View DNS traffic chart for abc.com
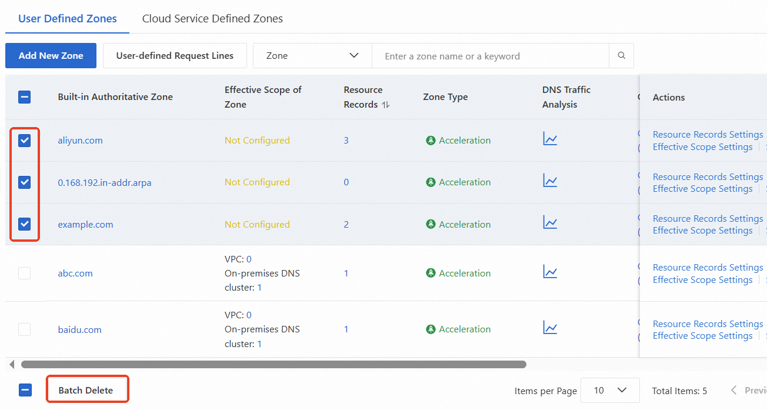 tap(550, 272)
